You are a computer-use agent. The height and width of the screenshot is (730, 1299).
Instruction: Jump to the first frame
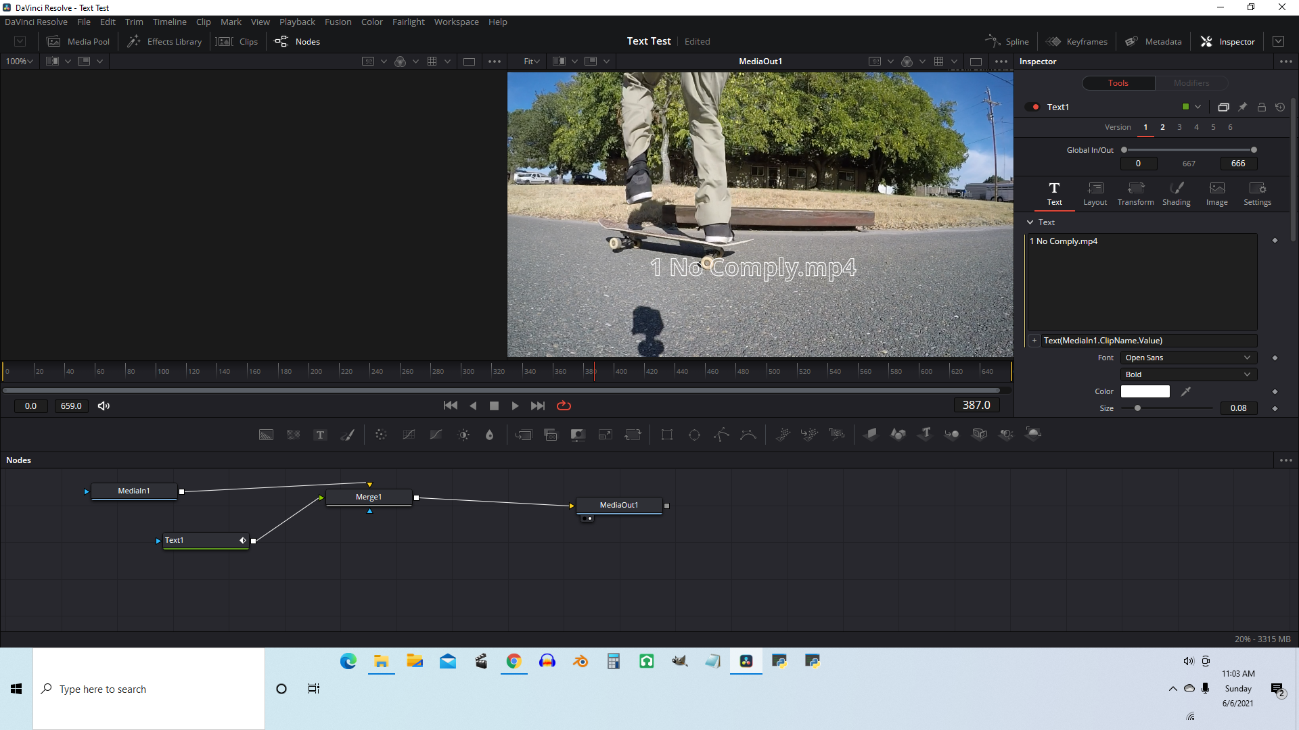point(450,406)
